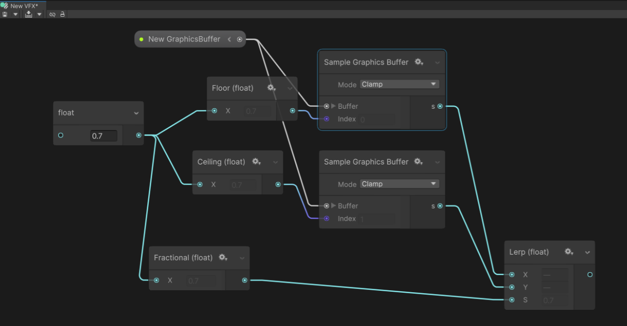Open Mode dropdown on bottom Sample Graphics Buffer
Screen dimensions: 627x326
pyautogui.click(x=399, y=184)
